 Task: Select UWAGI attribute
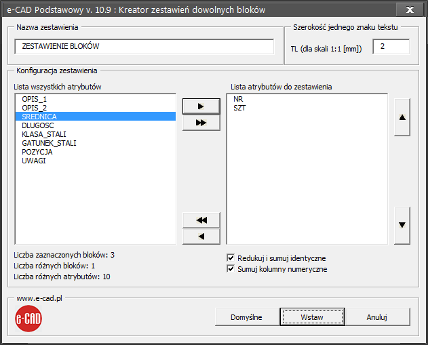tap(96, 161)
